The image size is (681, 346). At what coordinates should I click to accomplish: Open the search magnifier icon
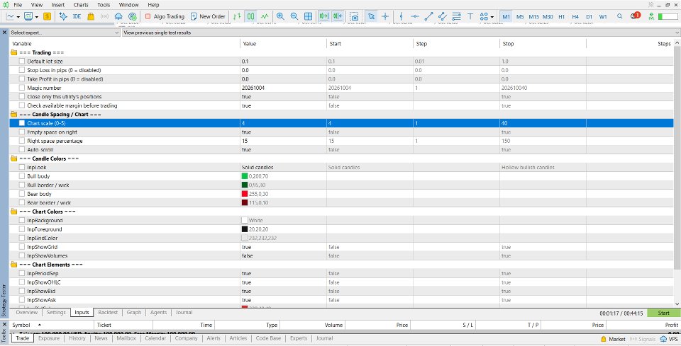pyautogui.click(x=620, y=16)
